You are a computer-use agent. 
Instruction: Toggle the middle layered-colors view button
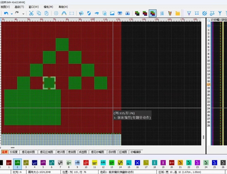point(145,14)
